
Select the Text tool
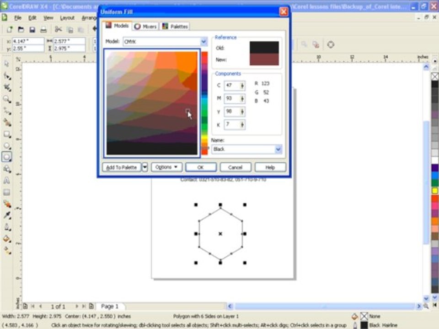pyautogui.click(x=7, y=180)
